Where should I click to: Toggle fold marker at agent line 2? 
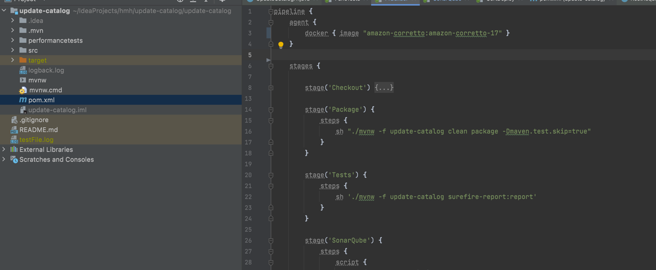pos(271,22)
